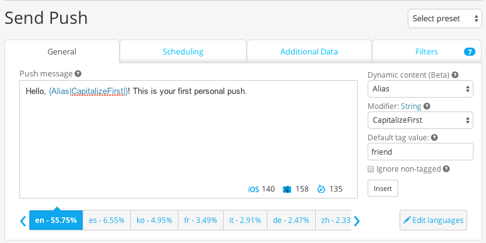486x243 pixels.
Task: Click the Safari compass counter icon
Action: 321,189
